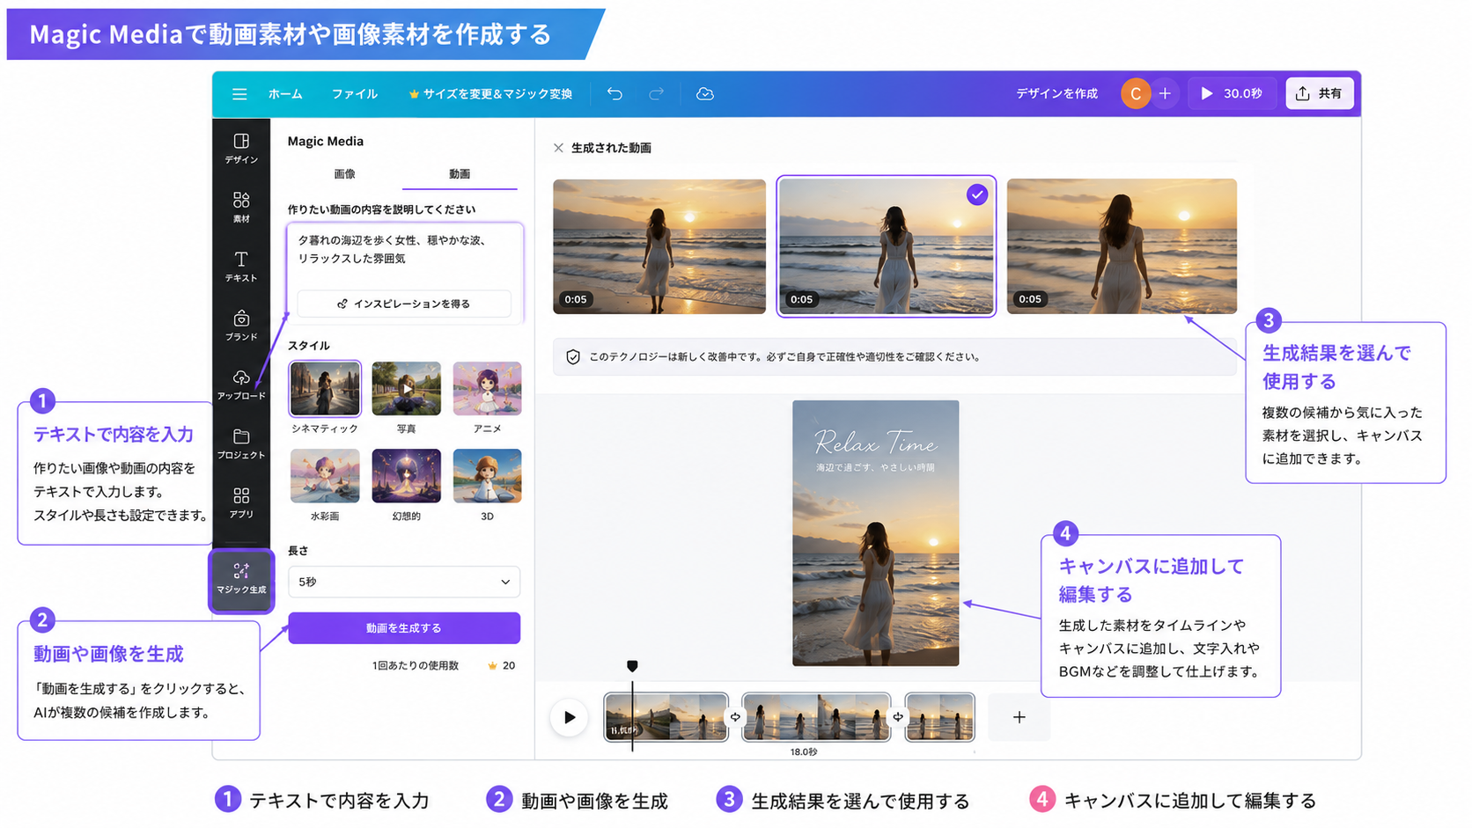The image size is (1472, 828).
Task: Add a new page to the timeline
Action: [1019, 717]
